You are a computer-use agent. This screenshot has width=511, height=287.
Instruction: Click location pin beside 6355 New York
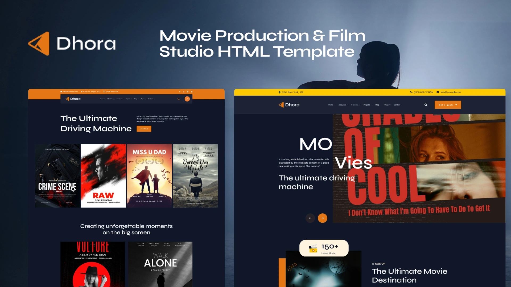[x=279, y=92]
